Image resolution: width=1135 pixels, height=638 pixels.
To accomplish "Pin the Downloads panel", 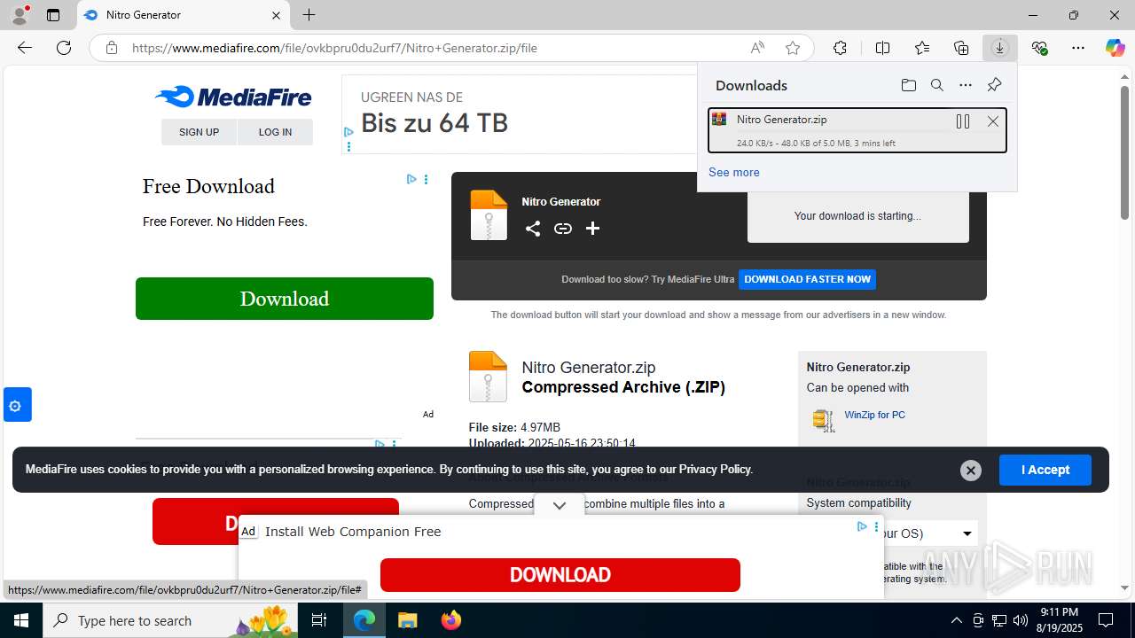I will pos(994,85).
